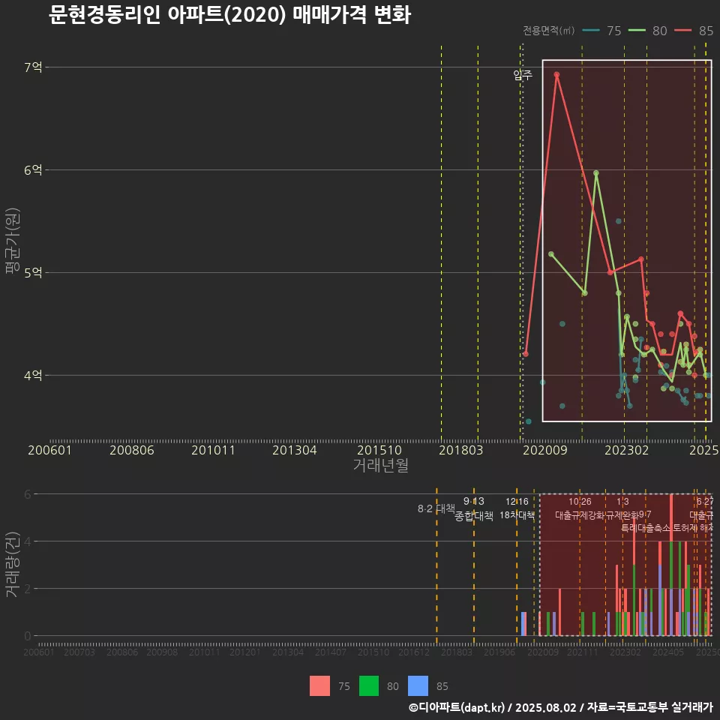Image resolution: width=720 pixels, height=720 pixels.
Task: Click the chart title 문현경동리인 아파트(2020) 매매가격 변화
Action: [x=229, y=15]
